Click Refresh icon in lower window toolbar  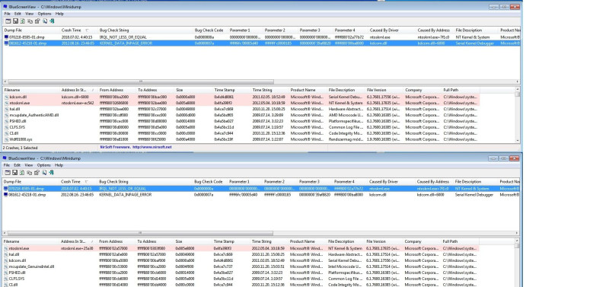tap(22, 173)
